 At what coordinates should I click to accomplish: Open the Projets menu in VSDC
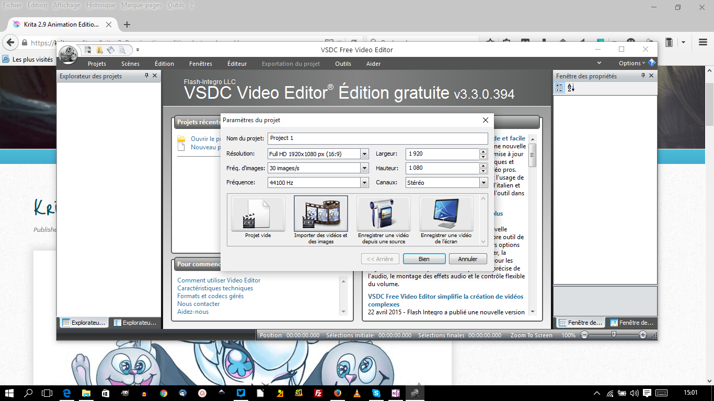coord(97,64)
